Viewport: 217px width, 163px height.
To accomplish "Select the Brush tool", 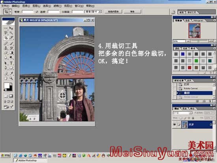I will 11,43.
